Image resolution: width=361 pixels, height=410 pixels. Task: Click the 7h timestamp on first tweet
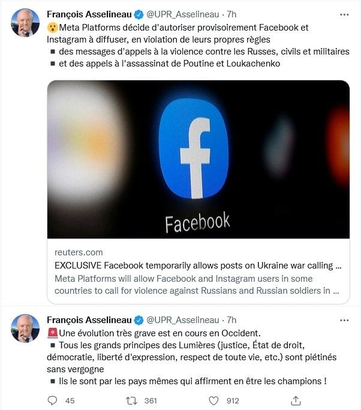[232, 14]
